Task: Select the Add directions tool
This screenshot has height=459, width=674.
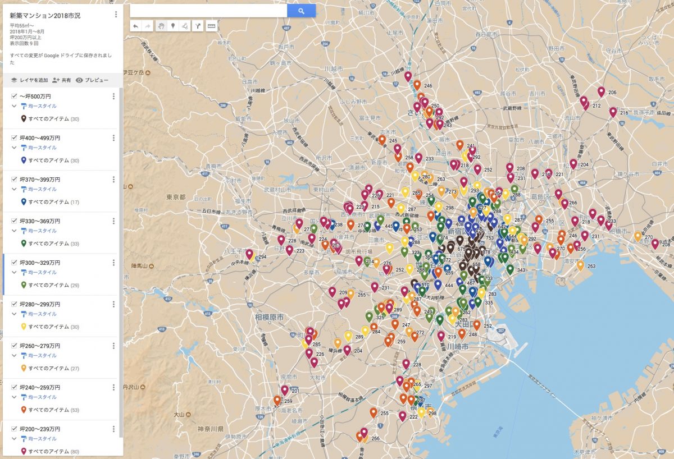Action: 198,26
